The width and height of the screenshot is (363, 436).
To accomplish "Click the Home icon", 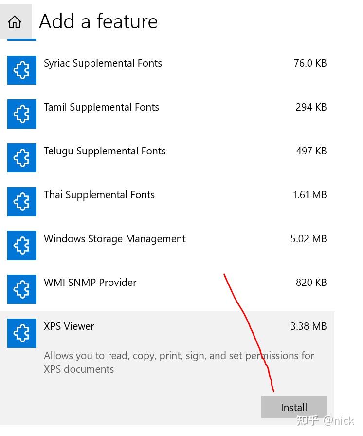I will (15, 22).
